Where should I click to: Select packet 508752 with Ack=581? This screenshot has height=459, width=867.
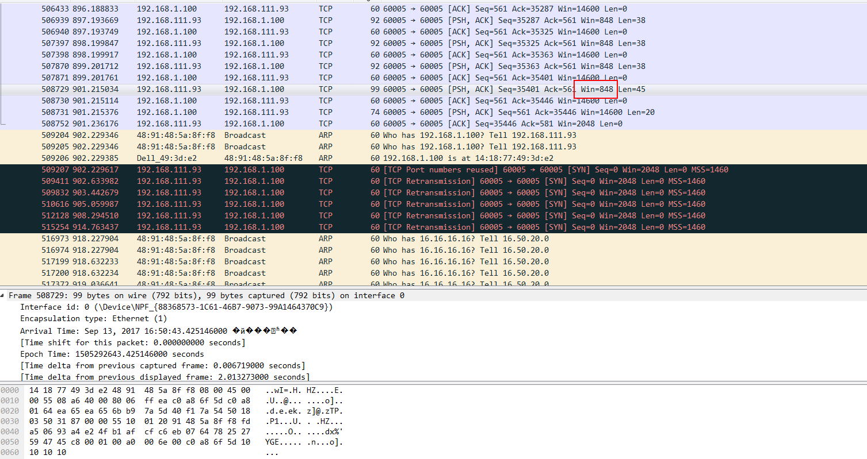(433, 124)
